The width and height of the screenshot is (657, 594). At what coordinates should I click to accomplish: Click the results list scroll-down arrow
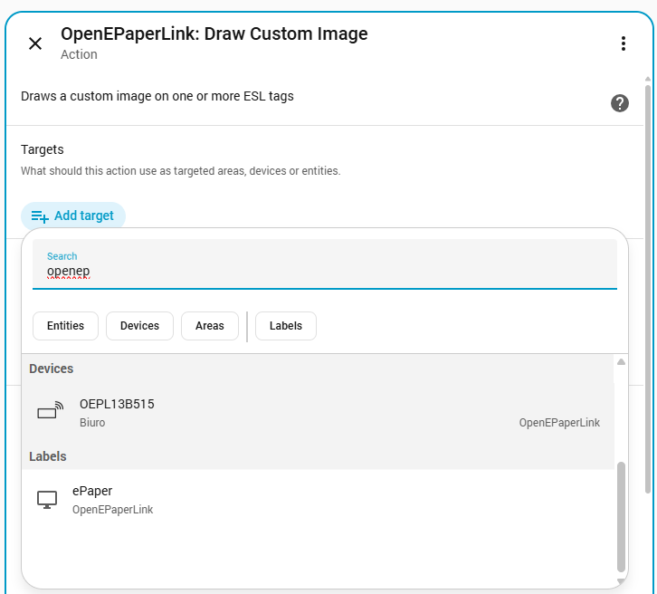pyautogui.click(x=621, y=580)
